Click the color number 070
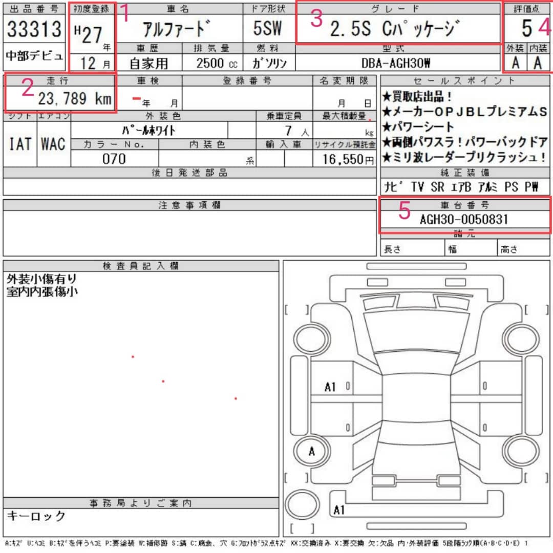The image size is (553, 553). (114, 159)
